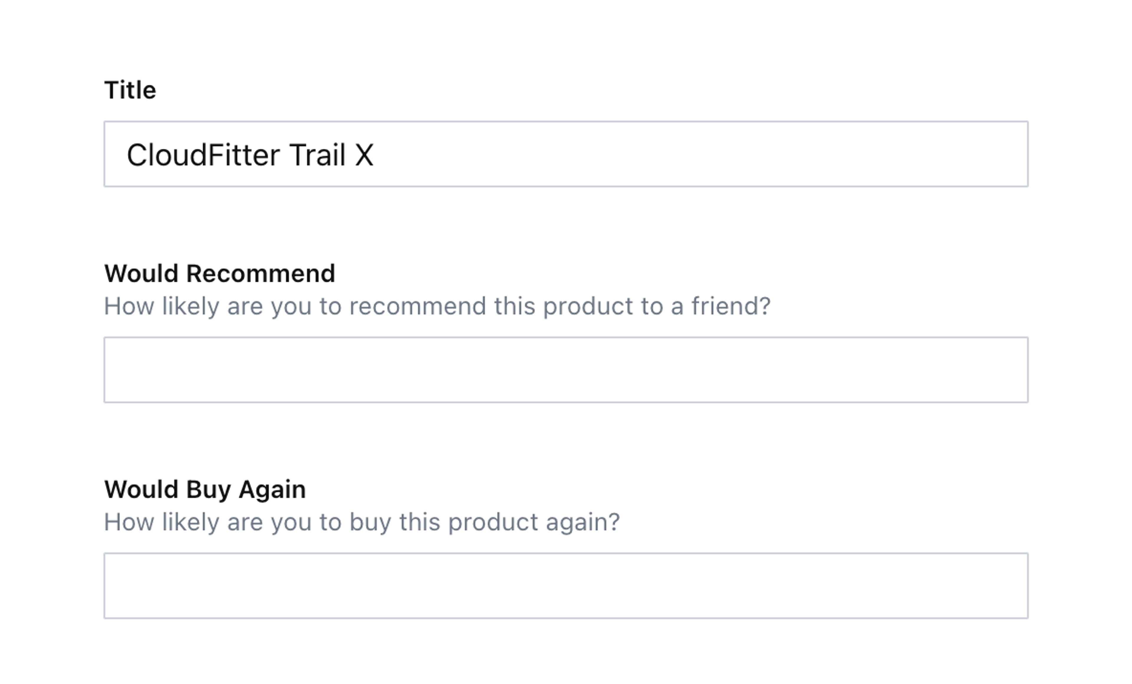Click the word friend in the description

(730, 306)
